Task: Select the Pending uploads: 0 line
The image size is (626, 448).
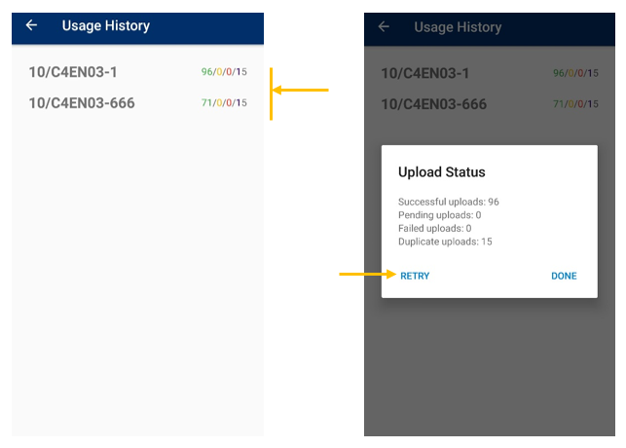Action: pos(439,215)
